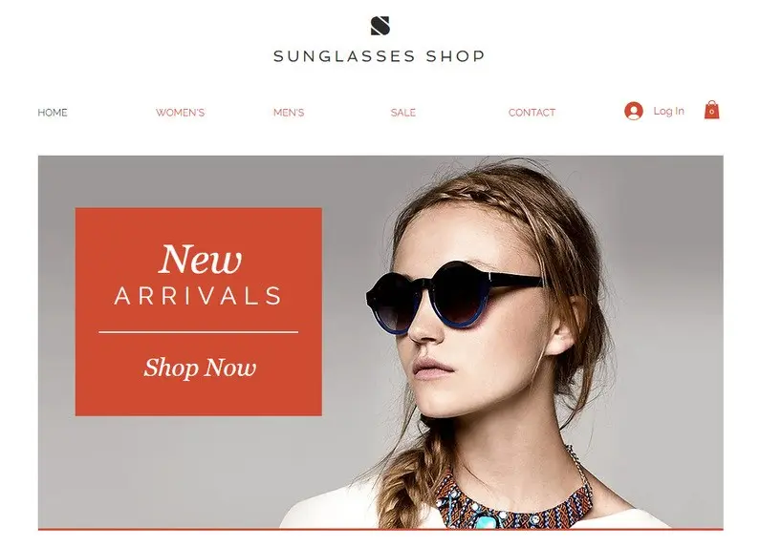The width and height of the screenshot is (760, 547).
Task: Click the SUNGLASSES SHOP site title
Action: click(379, 56)
